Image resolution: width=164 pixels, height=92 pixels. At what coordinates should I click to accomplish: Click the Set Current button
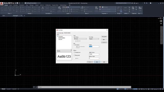click(104, 37)
